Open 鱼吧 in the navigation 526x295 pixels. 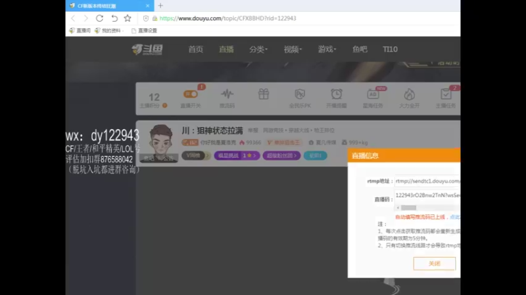coord(360,50)
